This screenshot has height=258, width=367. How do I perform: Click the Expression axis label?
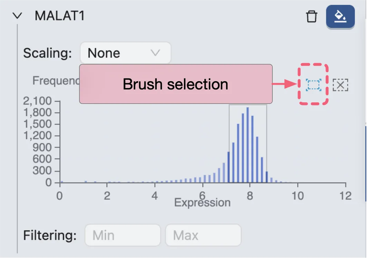202,202
